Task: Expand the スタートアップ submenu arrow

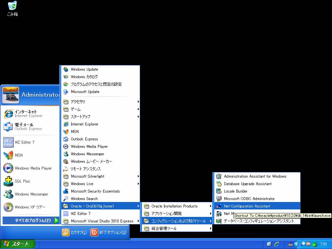Action: [x=138, y=116]
